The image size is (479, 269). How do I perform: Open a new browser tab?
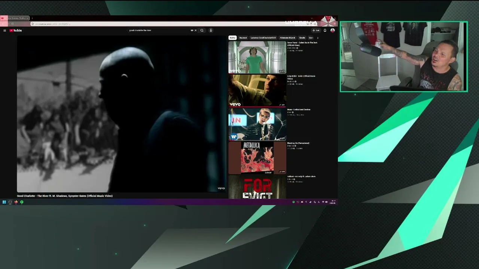(x=32, y=18)
